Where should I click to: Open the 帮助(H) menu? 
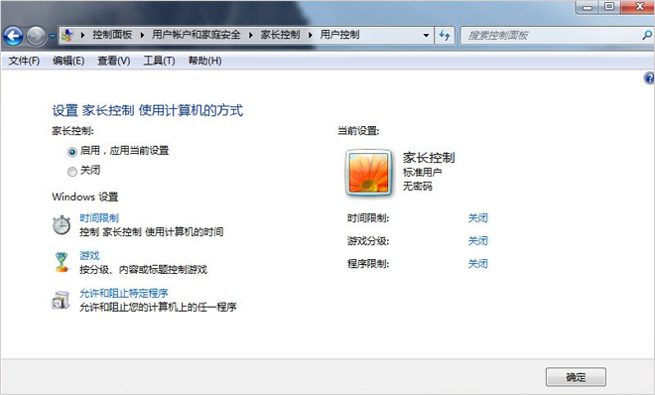click(x=204, y=61)
